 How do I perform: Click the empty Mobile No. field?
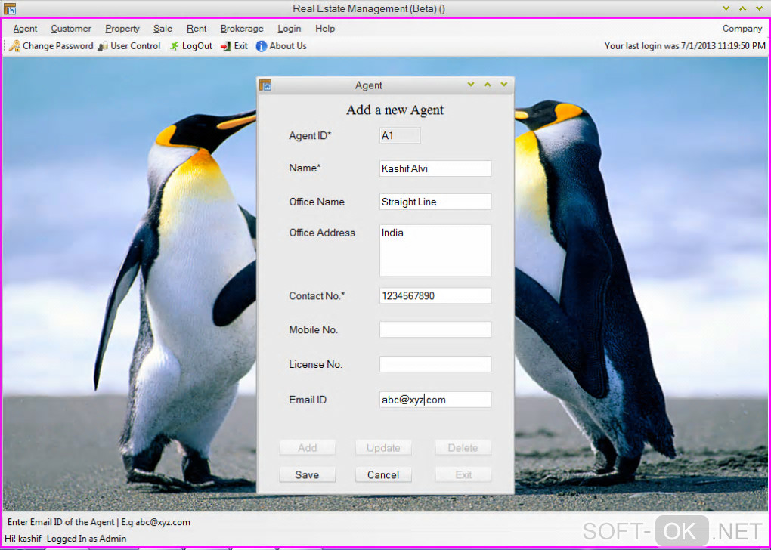[x=435, y=330]
